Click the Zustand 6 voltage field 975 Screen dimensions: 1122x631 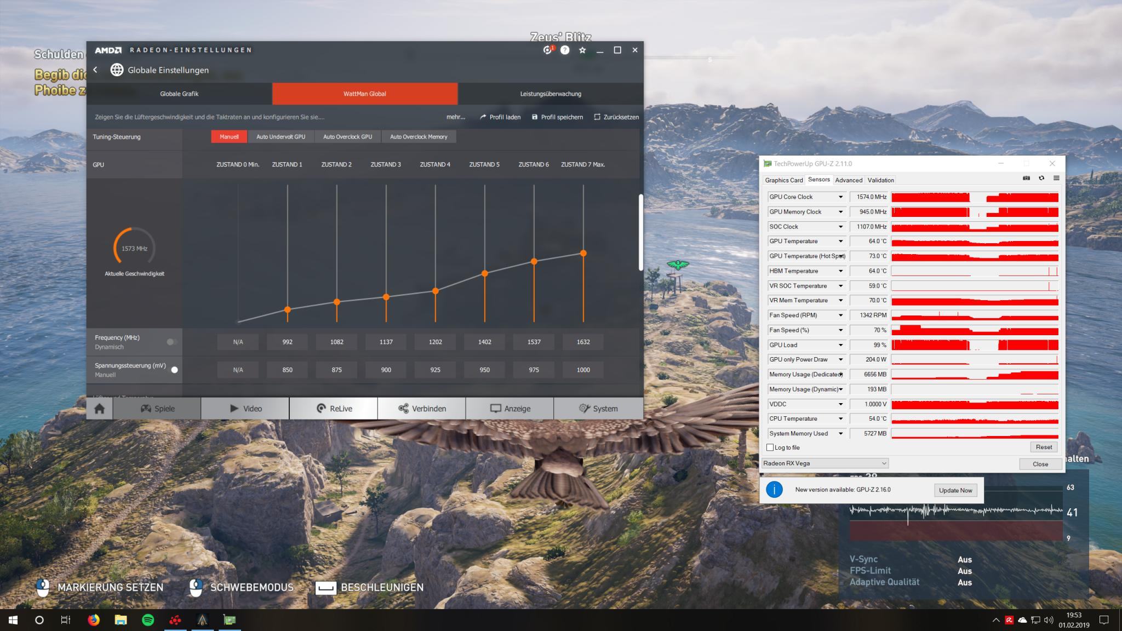point(534,370)
